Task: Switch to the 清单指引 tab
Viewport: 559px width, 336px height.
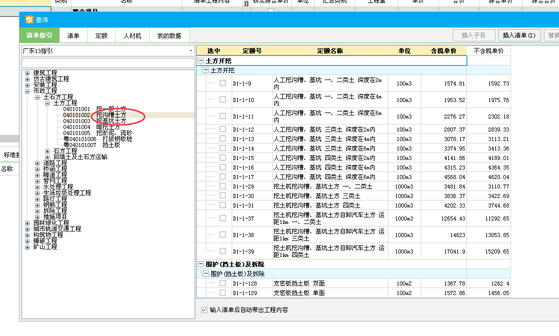Action: click(39, 35)
